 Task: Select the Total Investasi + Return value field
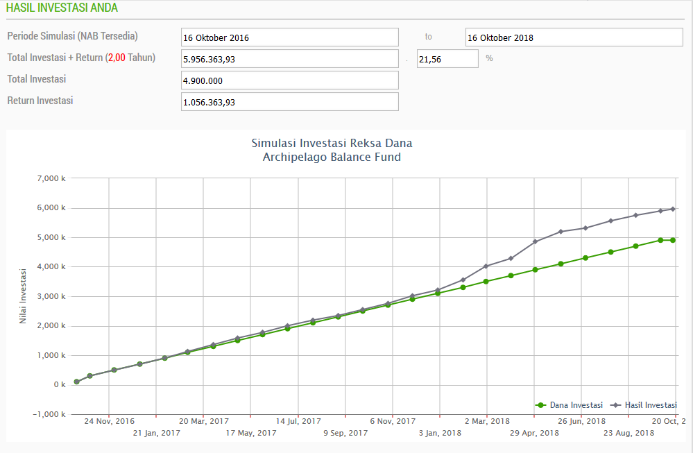(x=289, y=59)
